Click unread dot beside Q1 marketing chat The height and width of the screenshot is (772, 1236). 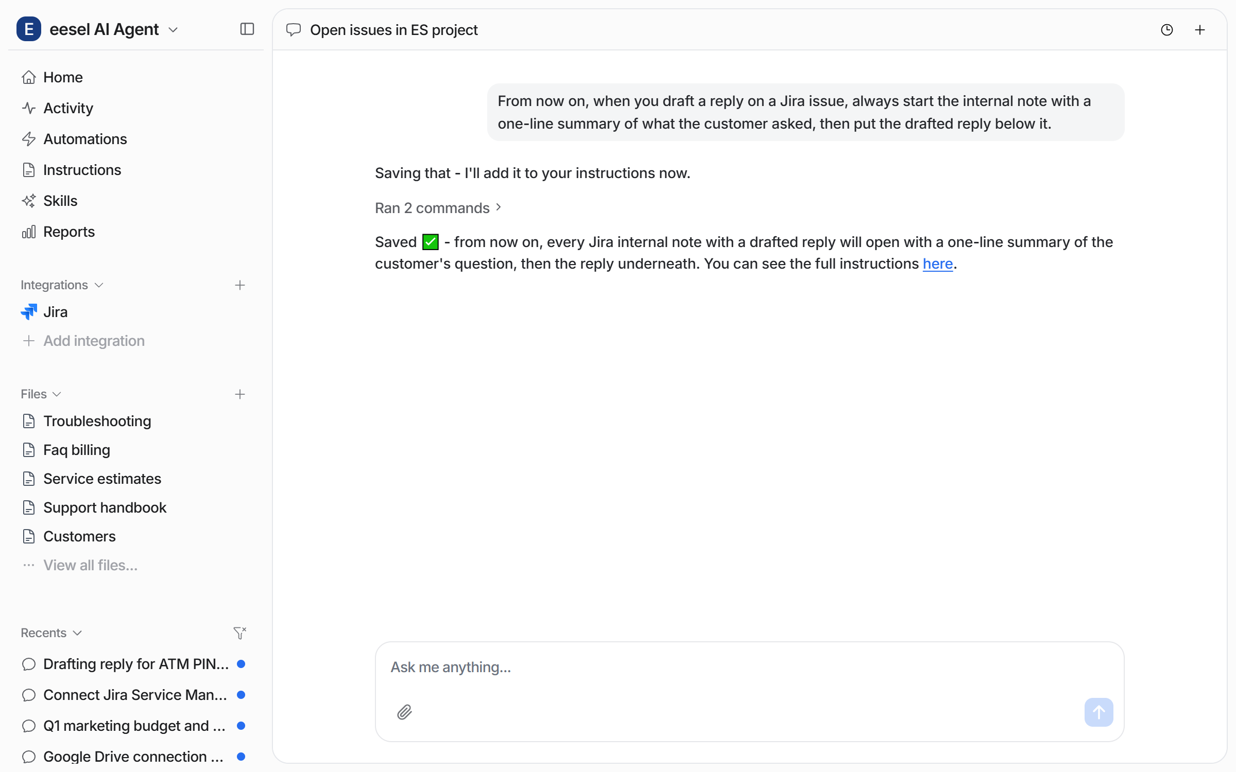click(x=241, y=726)
